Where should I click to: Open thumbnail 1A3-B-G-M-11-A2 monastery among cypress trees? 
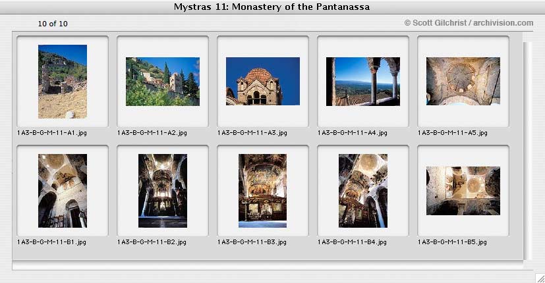tap(163, 82)
